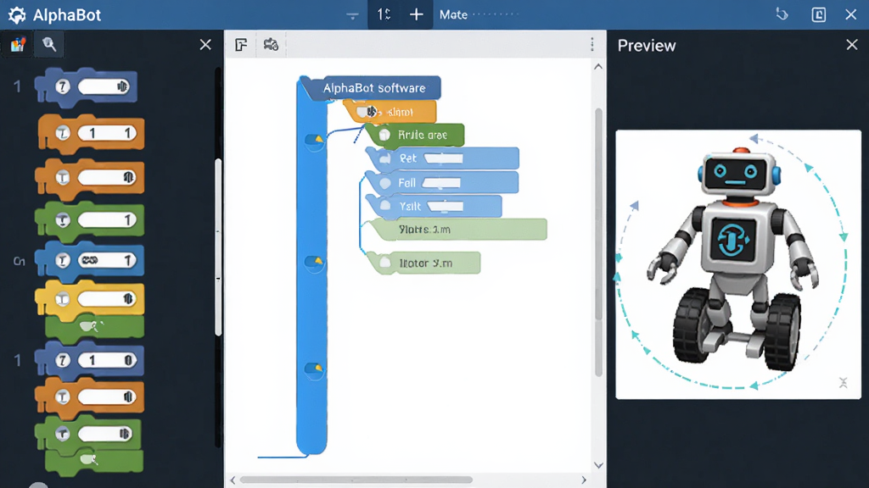Screen dimensions: 869x488
Task: Click the collapse icon in preview corner
Action: [843, 382]
